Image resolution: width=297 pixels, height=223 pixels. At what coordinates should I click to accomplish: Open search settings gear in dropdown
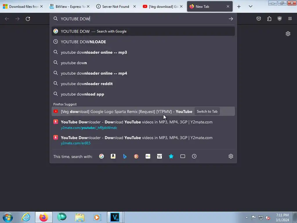pos(231,156)
